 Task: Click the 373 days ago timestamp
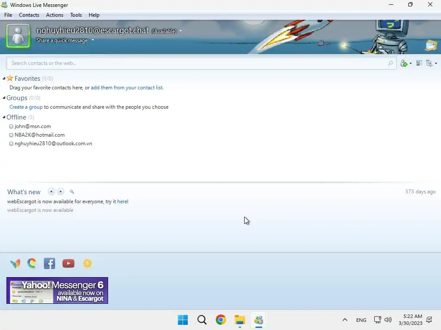(420, 192)
